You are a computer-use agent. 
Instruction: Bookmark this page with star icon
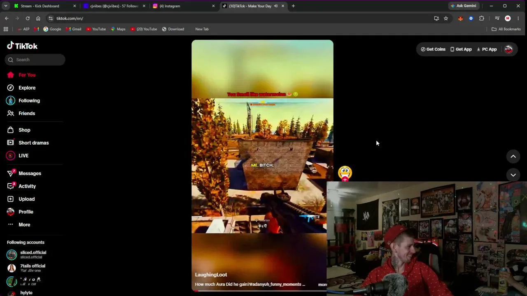point(446,18)
